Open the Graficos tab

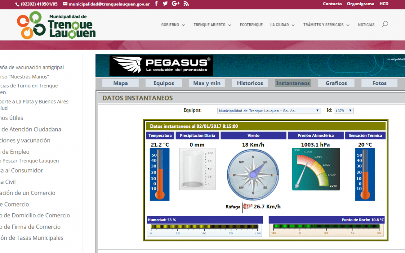click(336, 83)
